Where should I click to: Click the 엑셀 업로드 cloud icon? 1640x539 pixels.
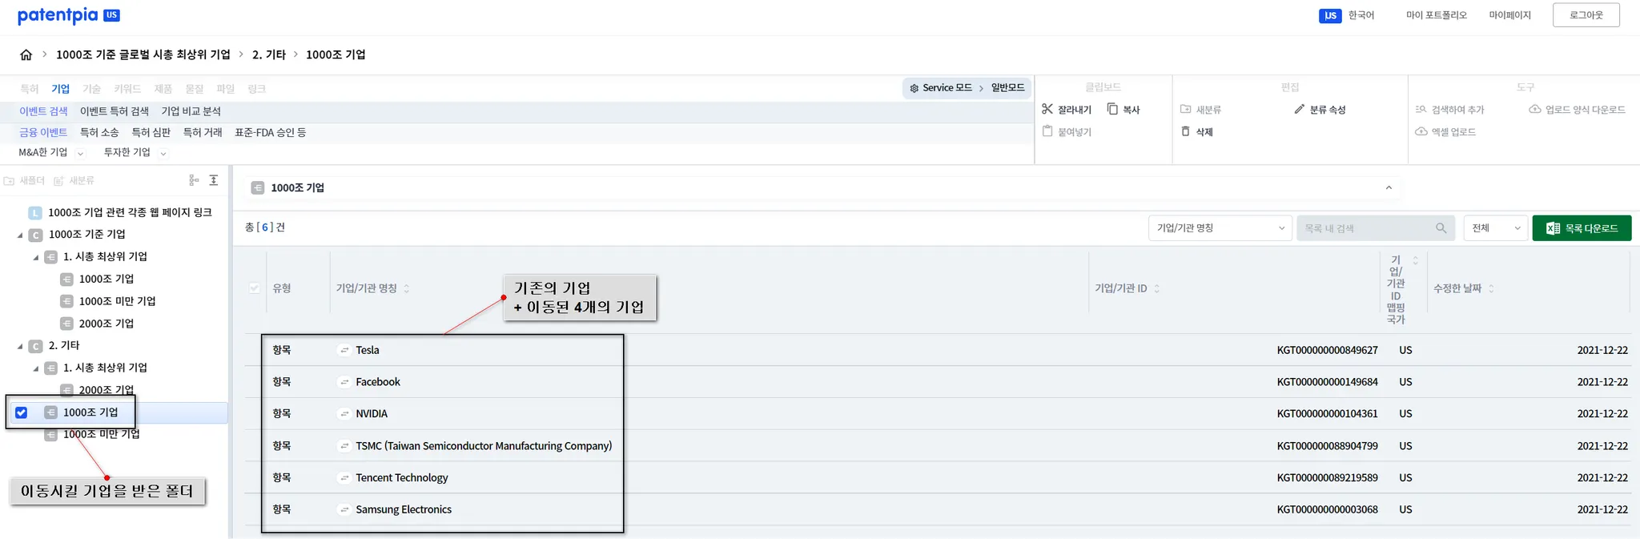1421,131
